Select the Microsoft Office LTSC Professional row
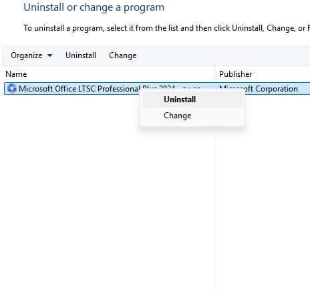This screenshot has width=310, height=292. (x=157, y=89)
